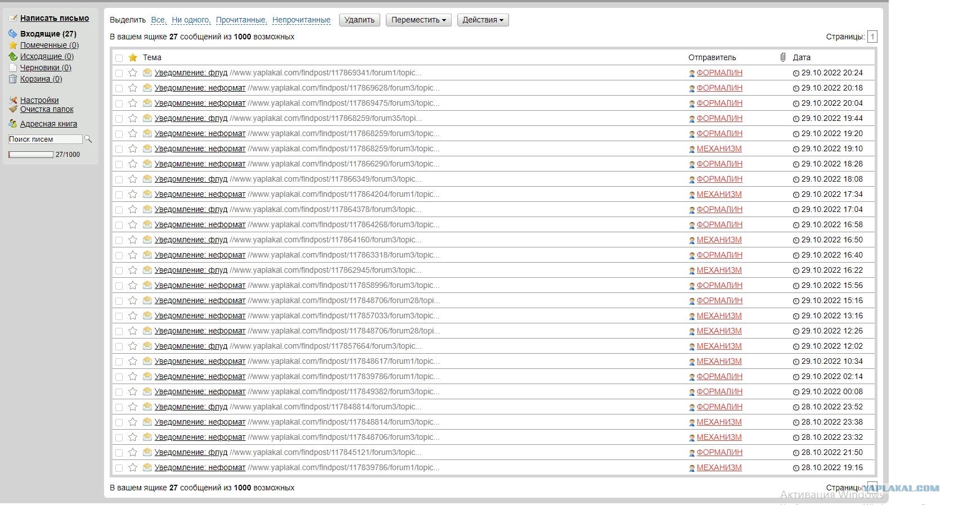Screen dimensions: 954x505
Task: Open the Очистка папок link
Action: click(x=47, y=109)
